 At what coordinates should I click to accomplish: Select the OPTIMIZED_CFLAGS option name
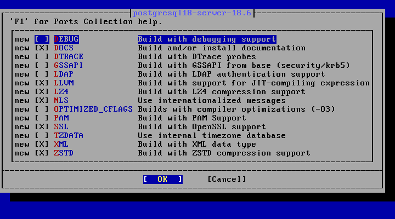coord(93,109)
